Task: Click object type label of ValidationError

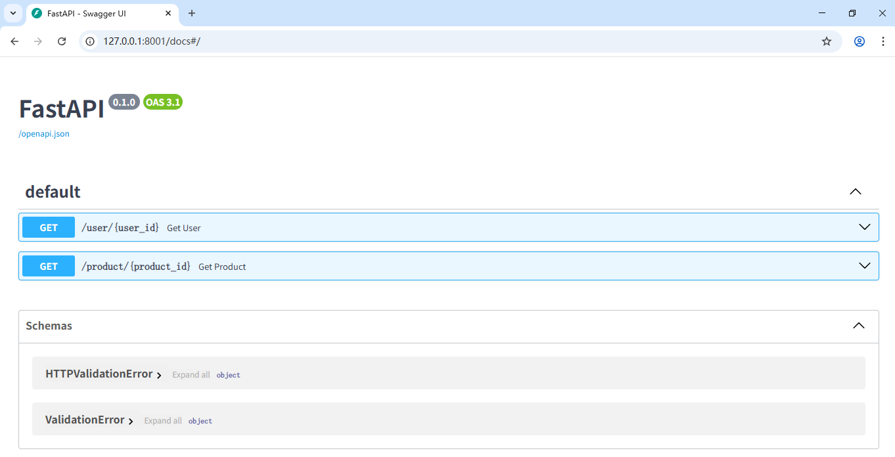Action: 200,421
